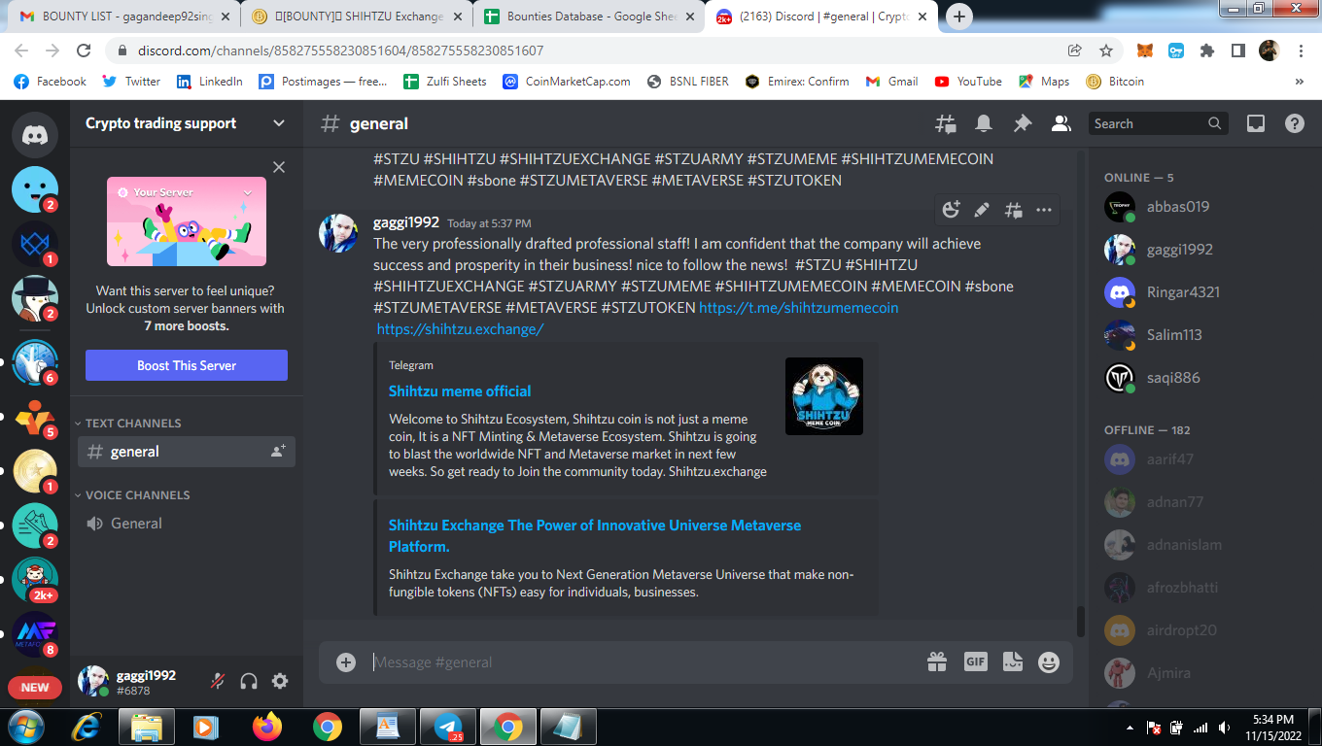Viewport: 1322px width, 746px height.
Task: Show hidden system tray icons
Action: point(1130,727)
